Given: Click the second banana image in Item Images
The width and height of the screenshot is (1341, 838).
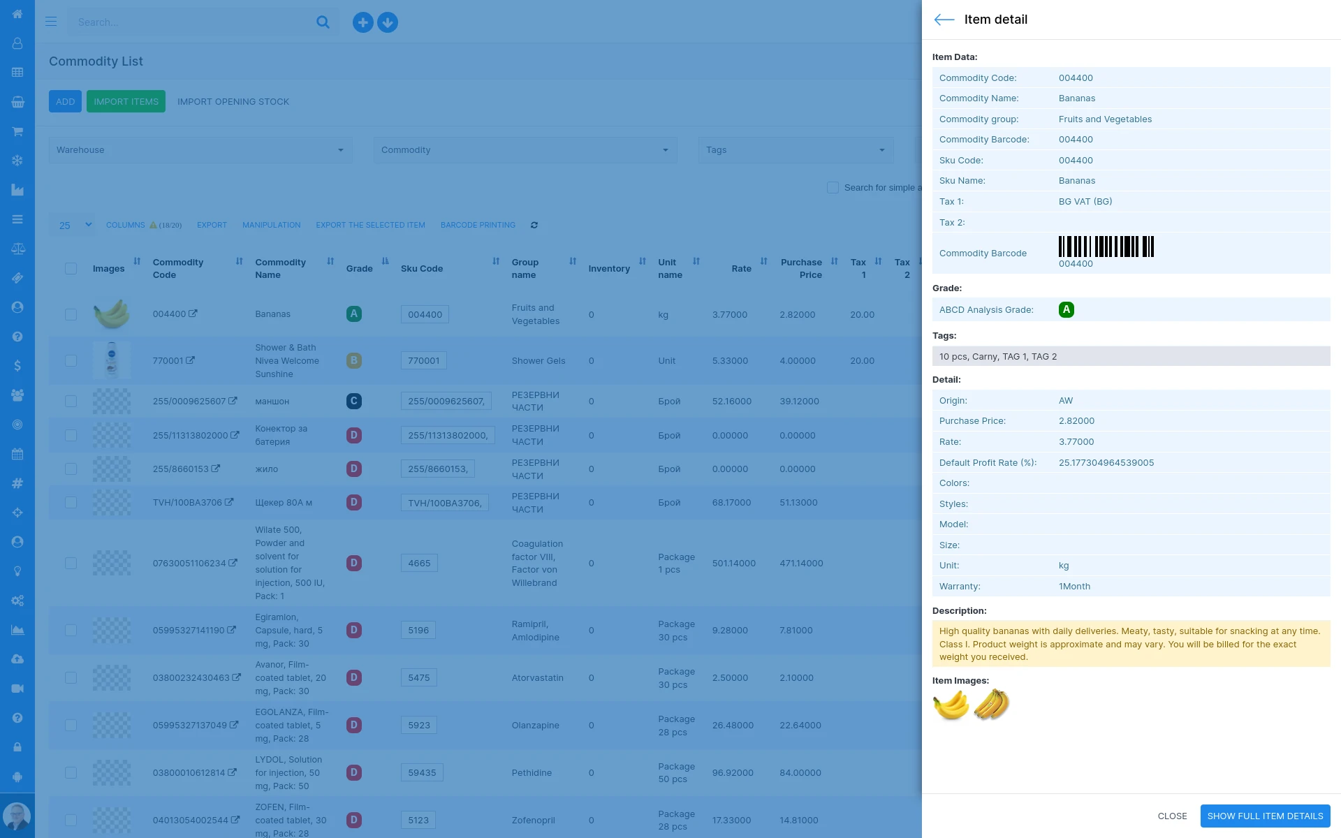Looking at the screenshot, I should [x=991, y=705].
